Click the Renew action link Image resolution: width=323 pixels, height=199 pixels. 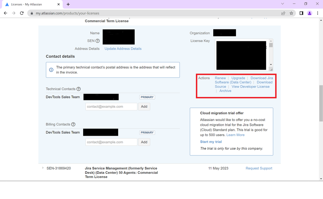tap(220, 78)
